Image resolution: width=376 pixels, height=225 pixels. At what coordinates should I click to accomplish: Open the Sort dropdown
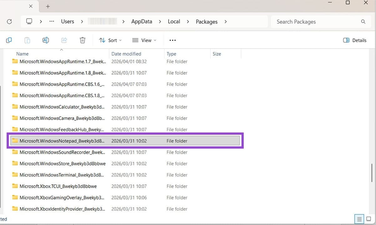point(110,40)
